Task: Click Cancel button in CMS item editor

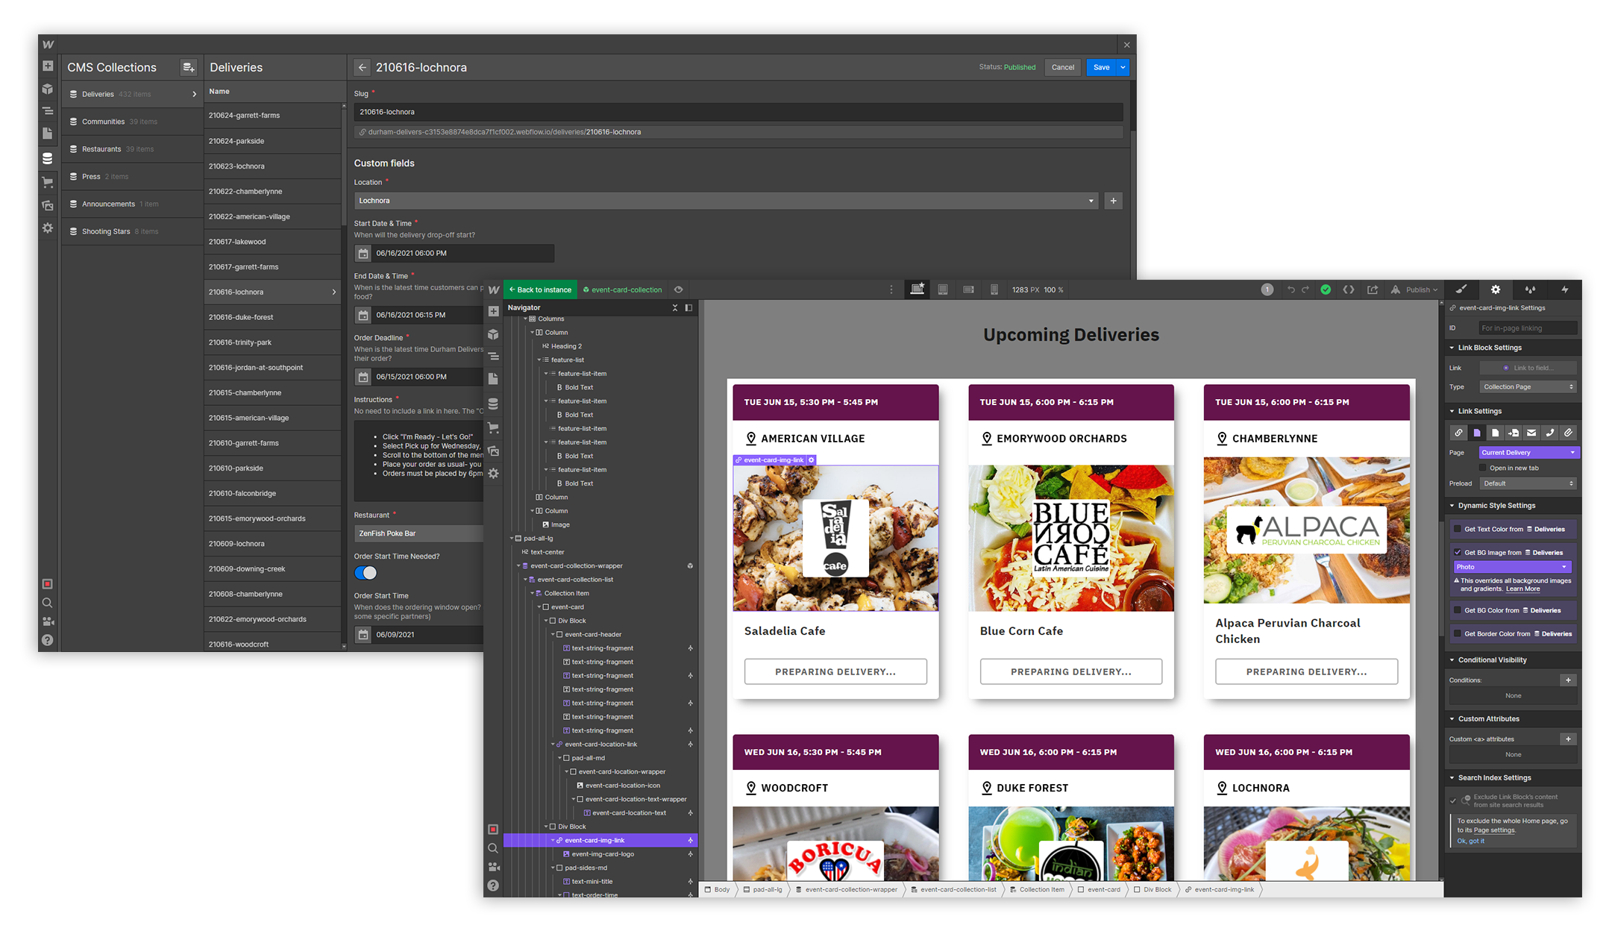Action: (x=1063, y=67)
